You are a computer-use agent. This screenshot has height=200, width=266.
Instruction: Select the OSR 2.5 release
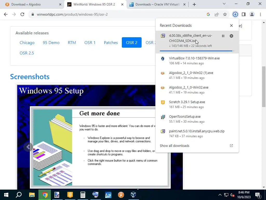pyautogui.click(x=27, y=53)
